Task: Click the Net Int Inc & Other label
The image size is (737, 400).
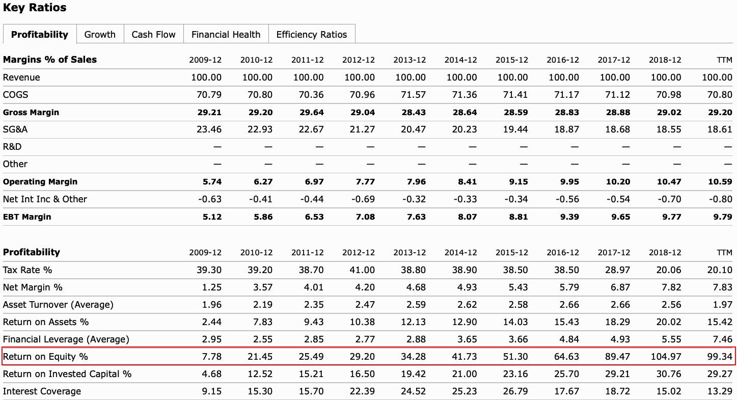Action: tap(45, 199)
